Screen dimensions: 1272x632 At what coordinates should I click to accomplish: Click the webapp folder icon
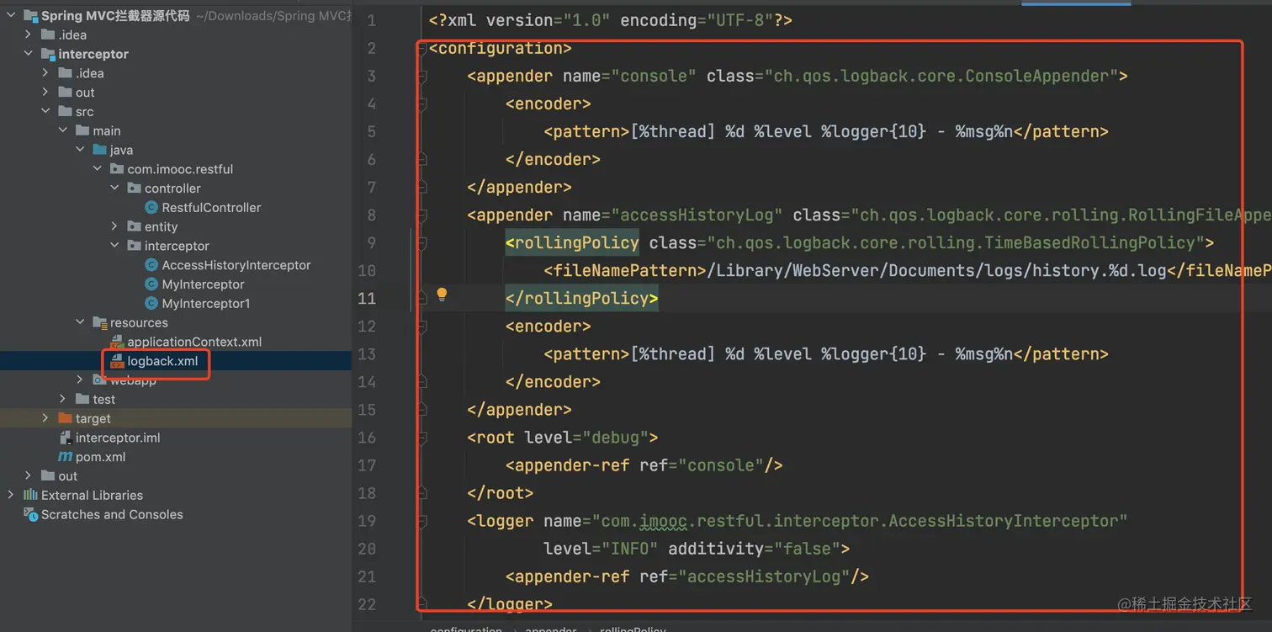click(99, 380)
